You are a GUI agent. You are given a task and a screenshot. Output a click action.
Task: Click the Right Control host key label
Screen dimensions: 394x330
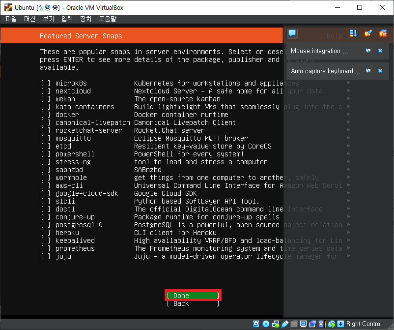pos(364,324)
